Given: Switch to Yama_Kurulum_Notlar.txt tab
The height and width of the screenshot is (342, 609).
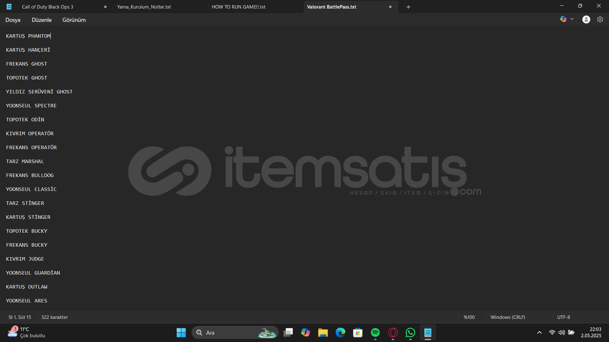Looking at the screenshot, I should [144, 7].
